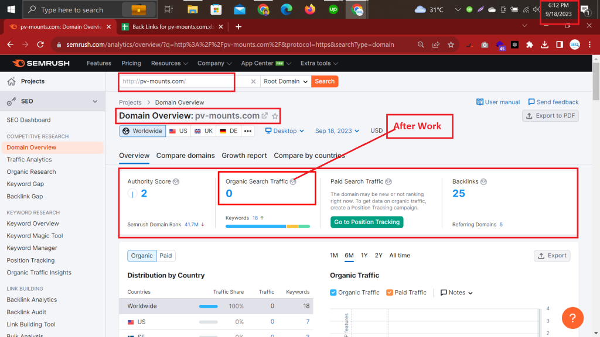Image resolution: width=600 pixels, height=337 pixels.
Task: Open Pricing in top navigation
Action: [131, 63]
